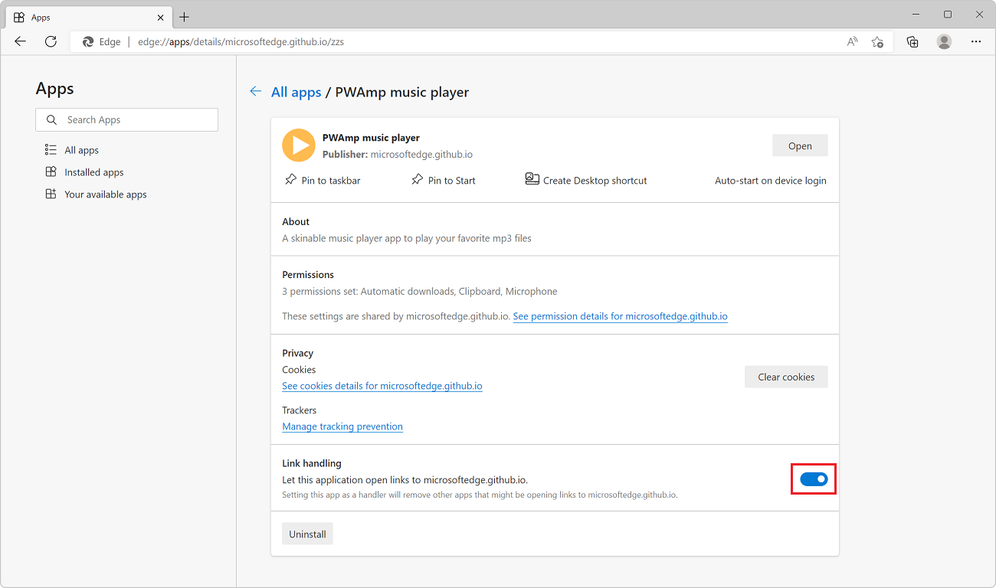The width and height of the screenshot is (996, 588).
Task: Click the back arrow beside All apps
Action: 256,92
